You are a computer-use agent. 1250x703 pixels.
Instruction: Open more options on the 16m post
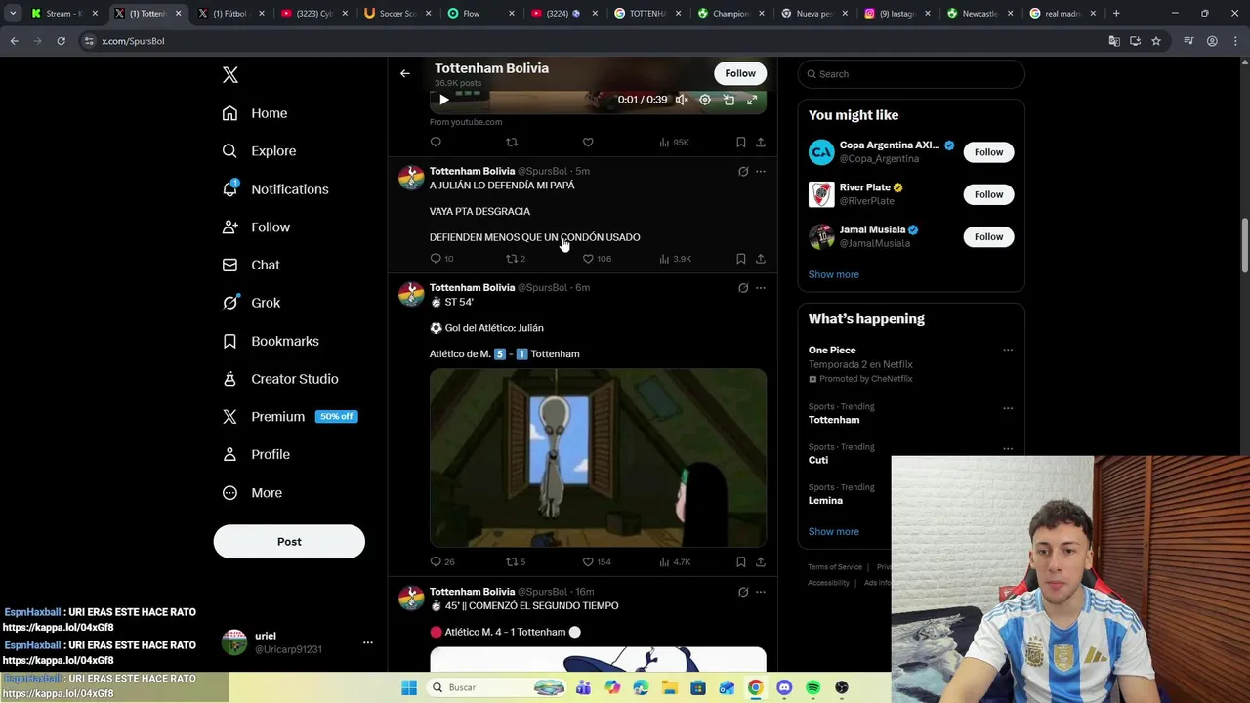761,592
